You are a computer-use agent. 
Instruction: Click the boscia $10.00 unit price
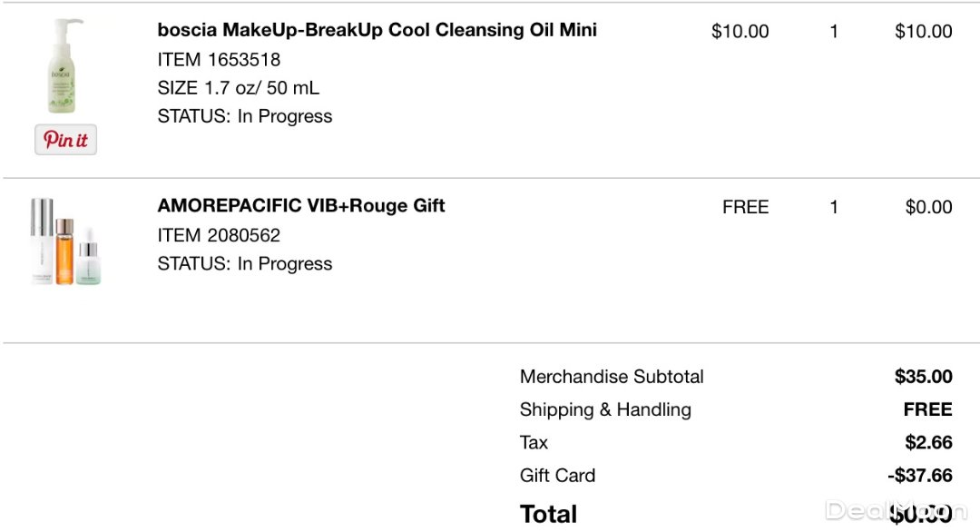[740, 32]
